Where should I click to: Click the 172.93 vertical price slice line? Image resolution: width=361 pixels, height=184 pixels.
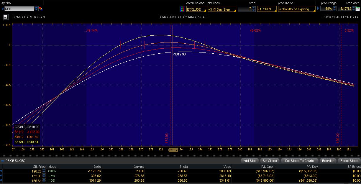click(170, 86)
